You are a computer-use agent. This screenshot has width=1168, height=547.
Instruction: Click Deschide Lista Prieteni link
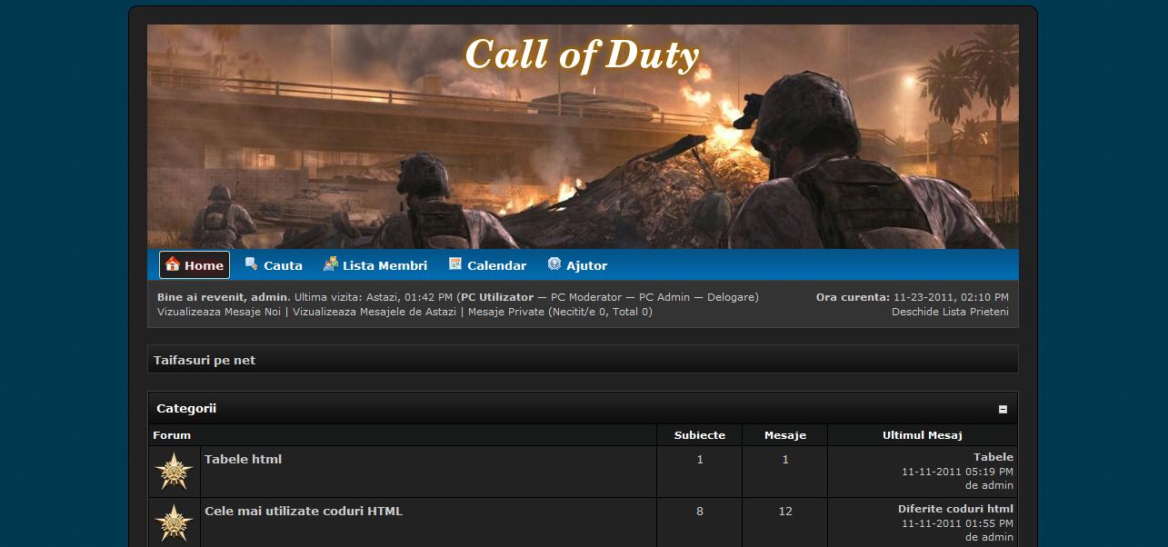tap(950, 312)
